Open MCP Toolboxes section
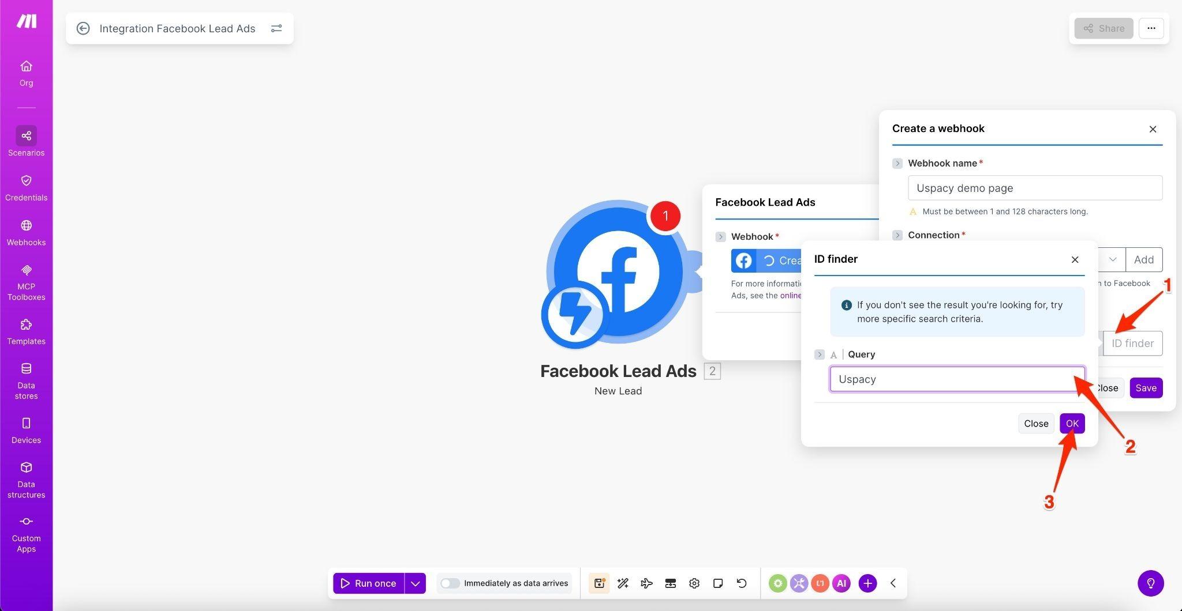Screen dimensions: 1182x611 click(26, 282)
